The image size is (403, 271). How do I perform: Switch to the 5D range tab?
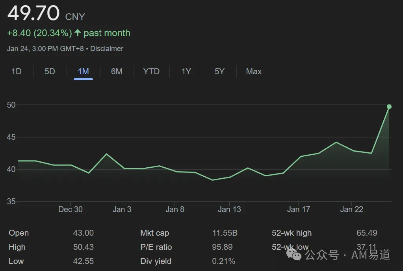click(x=50, y=71)
